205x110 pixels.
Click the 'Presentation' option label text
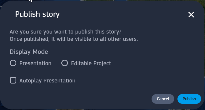click(35, 63)
